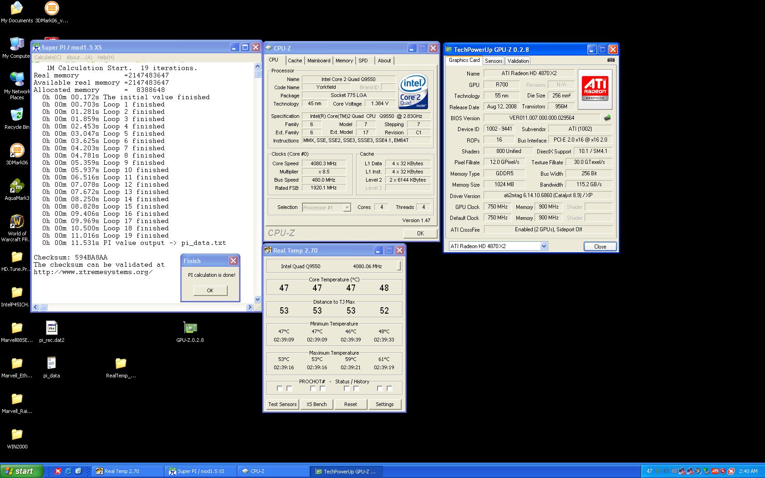Image resolution: width=765 pixels, height=478 pixels.
Task: Switch to the Cache tab in CPU-Z
Action: (x=295, y=61)
